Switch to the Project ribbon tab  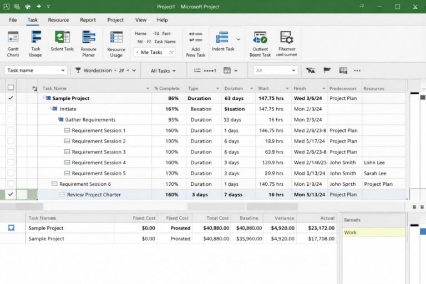coord(115,20)
